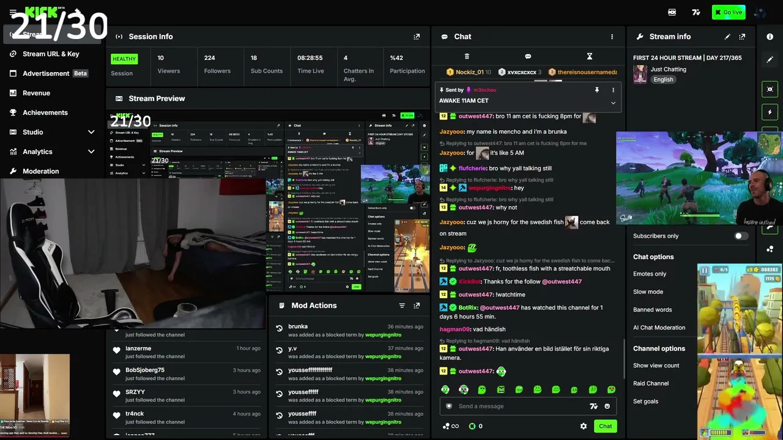Click the user avatar in top bar
Screen dimensions: 783x440
pos(760,12)
